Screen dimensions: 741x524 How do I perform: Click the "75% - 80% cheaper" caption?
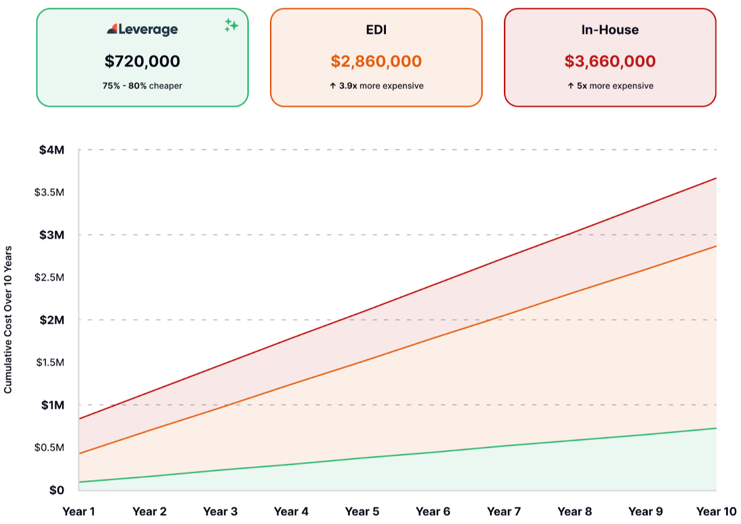(x=142, y=86)
